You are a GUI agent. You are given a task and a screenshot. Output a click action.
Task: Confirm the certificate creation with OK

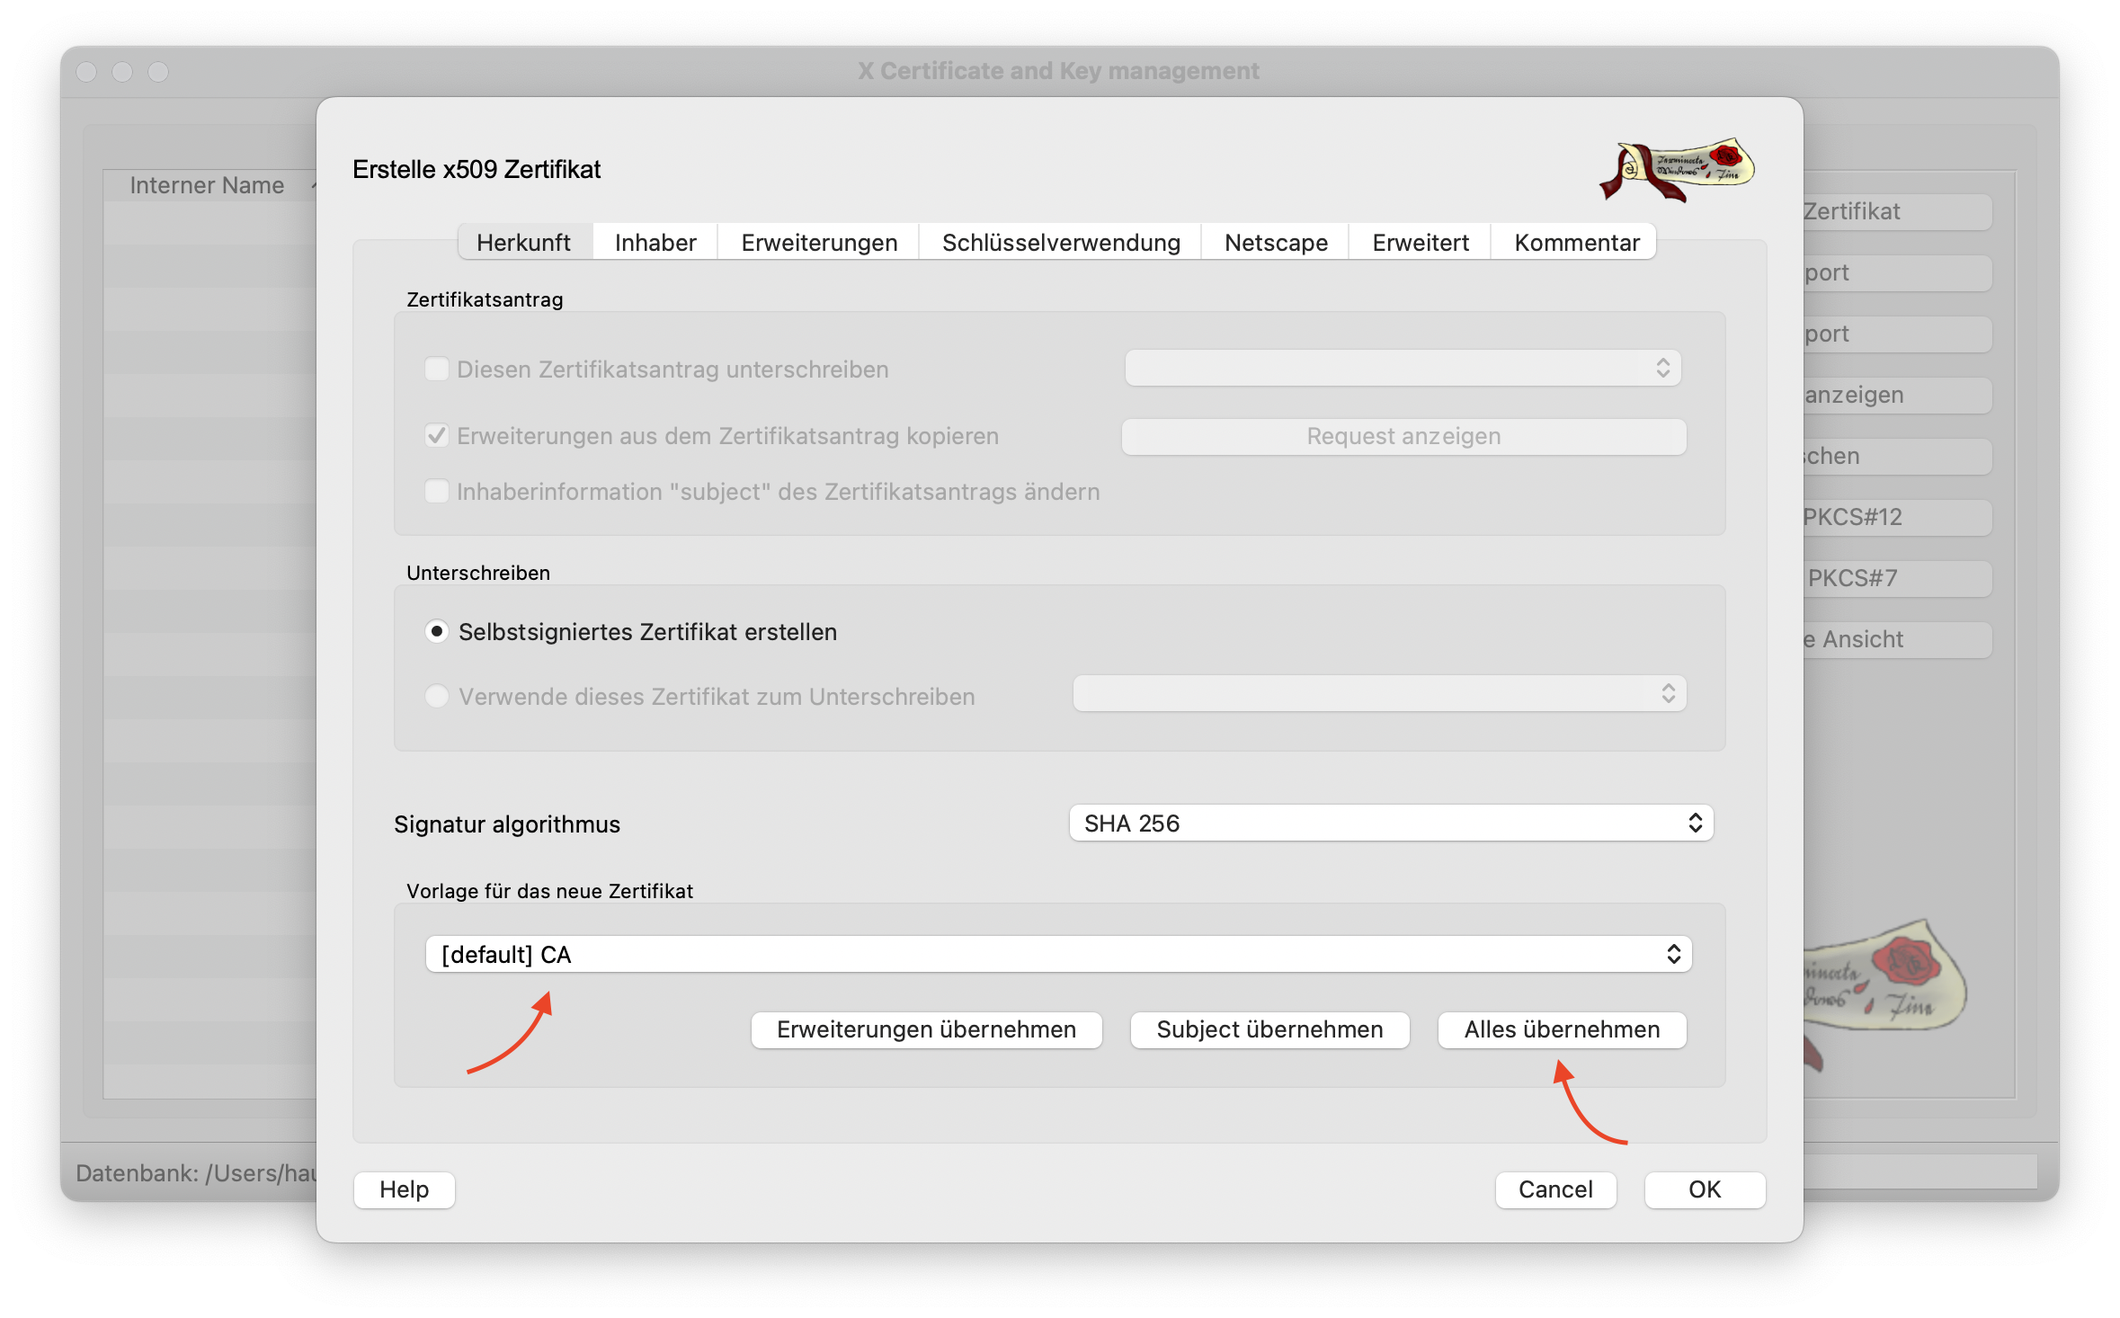(x=1704, y=1189)
